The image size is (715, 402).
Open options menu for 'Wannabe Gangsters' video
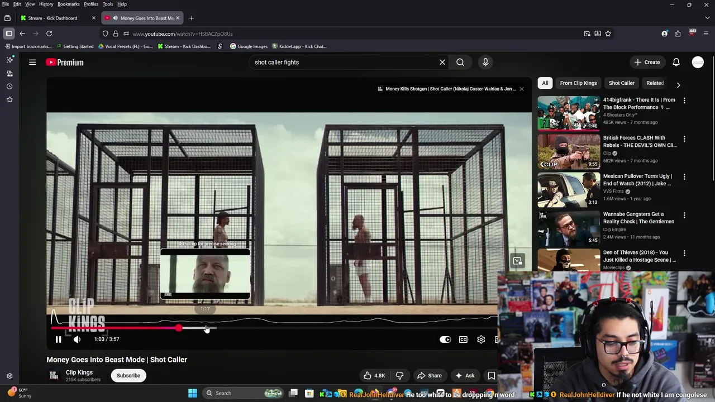tap(684, 215)
